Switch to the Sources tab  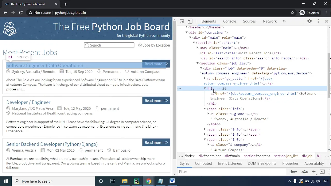(x=249, y=21)
